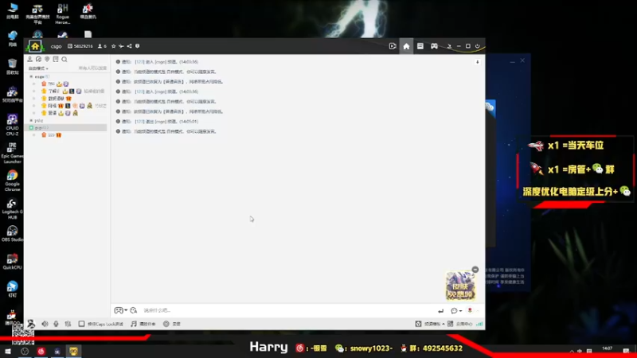This screenshot has width=637, height=358.
Task: Click the info icon next to share
Action: tap(137, 46)
